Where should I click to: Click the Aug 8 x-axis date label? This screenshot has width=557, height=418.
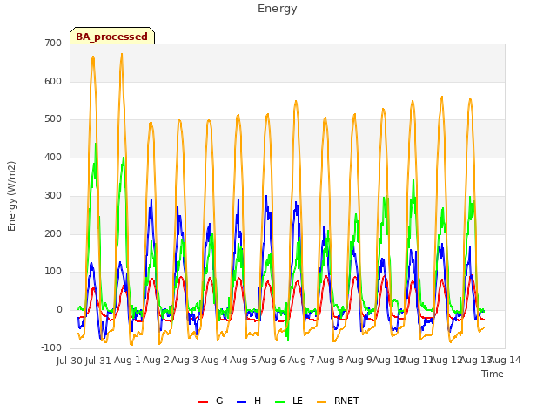click(330, 360)
